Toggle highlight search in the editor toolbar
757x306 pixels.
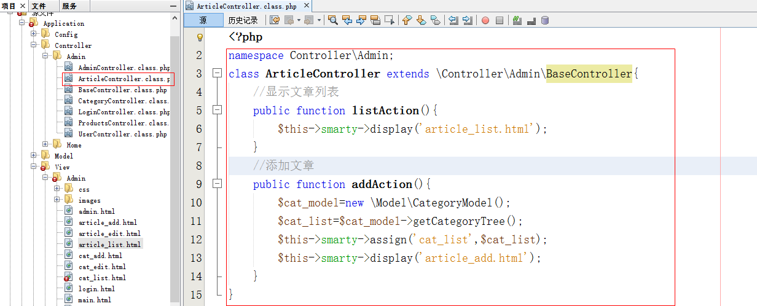click(375, 20)
